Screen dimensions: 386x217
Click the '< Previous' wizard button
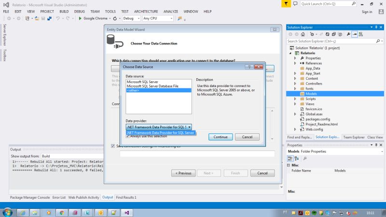[183, 173]
